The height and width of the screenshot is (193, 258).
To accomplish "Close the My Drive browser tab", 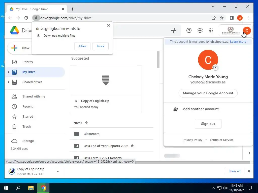I will coord(63,9).
